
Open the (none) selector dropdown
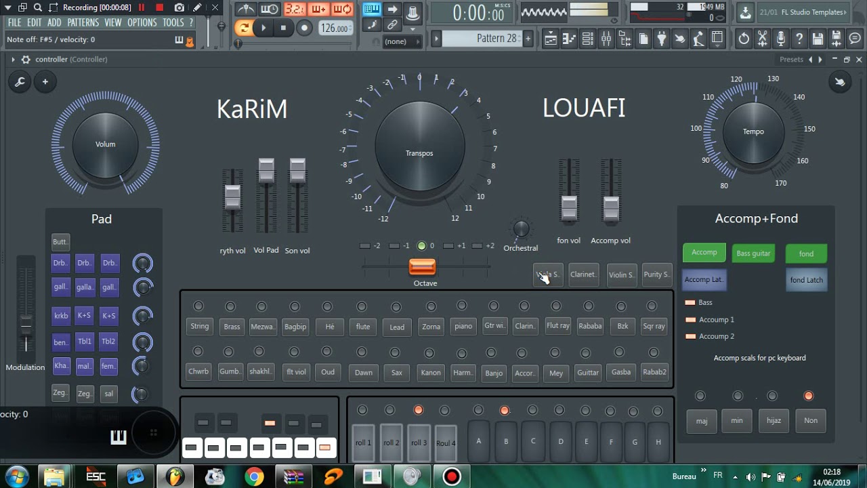402,41
